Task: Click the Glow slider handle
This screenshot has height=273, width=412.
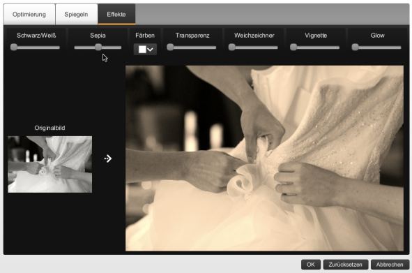Action: (356, 47)
